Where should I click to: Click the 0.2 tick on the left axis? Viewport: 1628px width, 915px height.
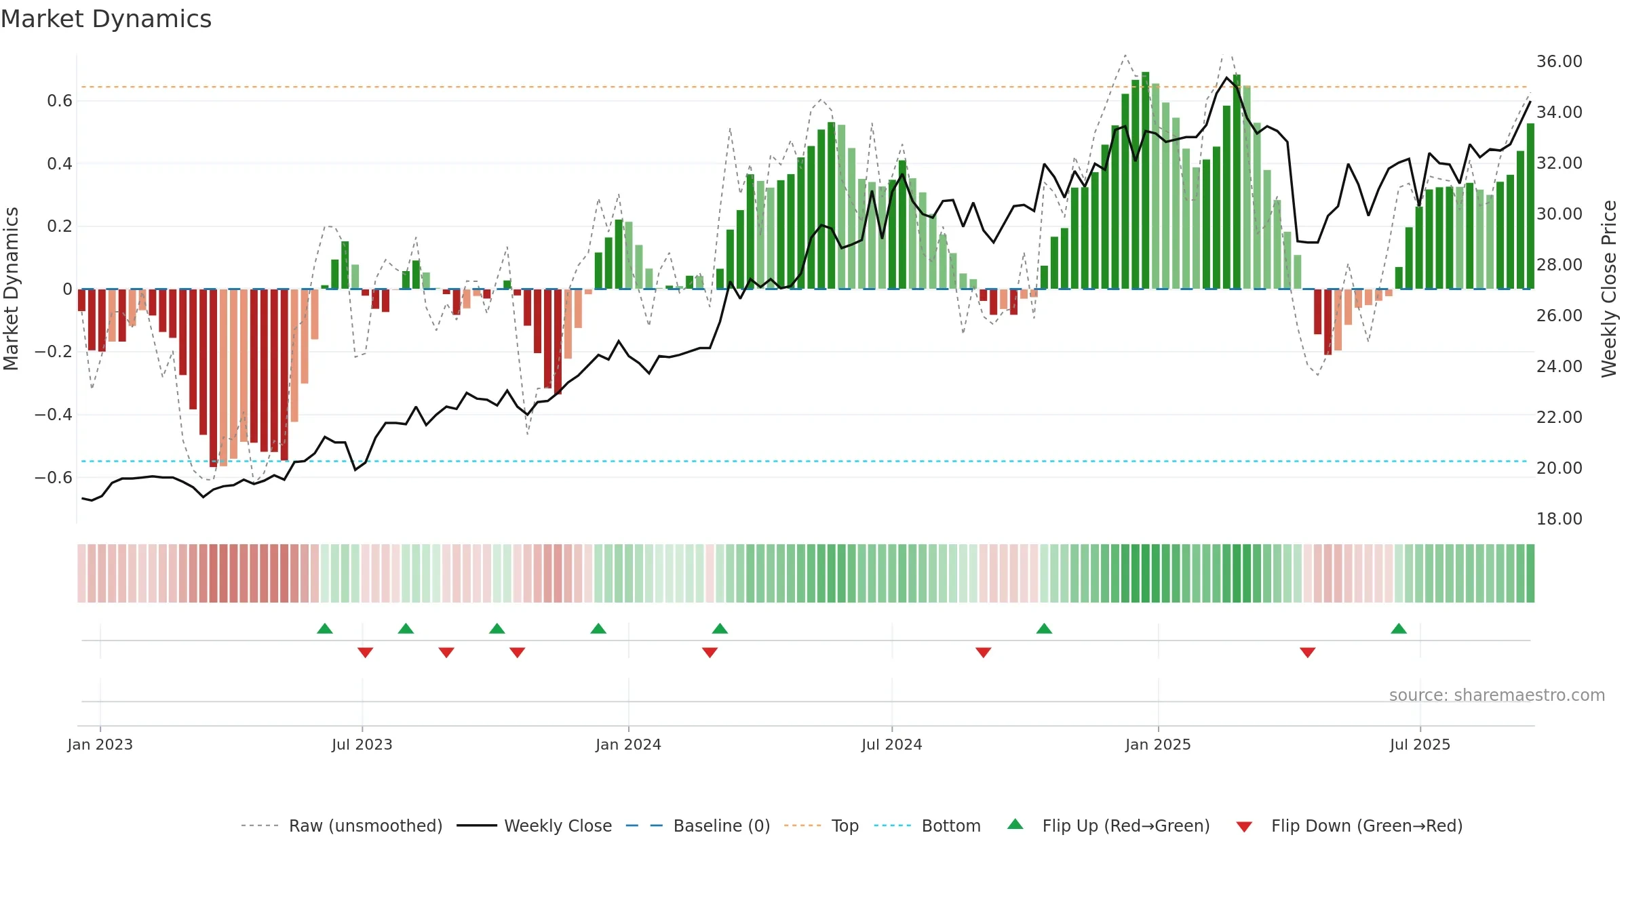[x=60, y=226]
